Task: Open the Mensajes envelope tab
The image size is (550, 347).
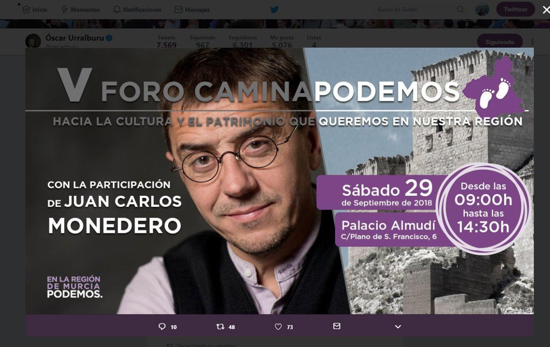Action: coord(192,10)
